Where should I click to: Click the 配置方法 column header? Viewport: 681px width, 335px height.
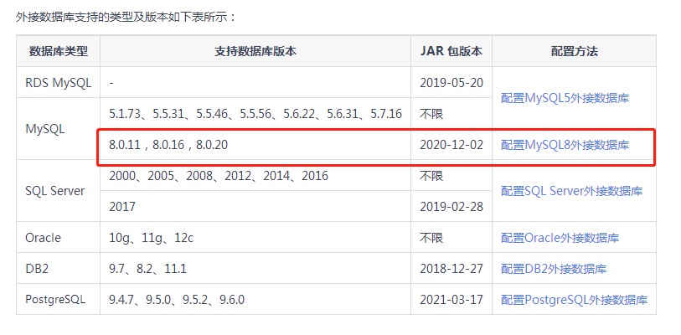click(x=574, y=51)
